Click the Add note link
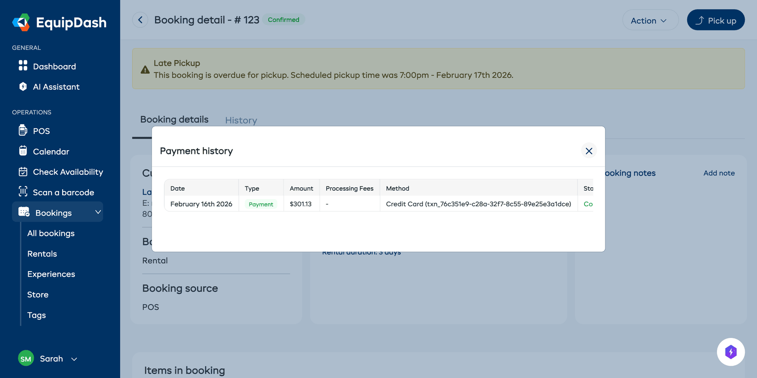 (x=719, y=173)
